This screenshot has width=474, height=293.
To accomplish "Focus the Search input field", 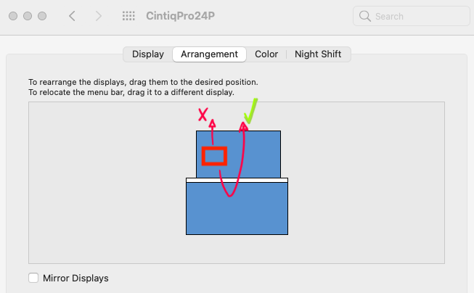I will tap(414, 16).
